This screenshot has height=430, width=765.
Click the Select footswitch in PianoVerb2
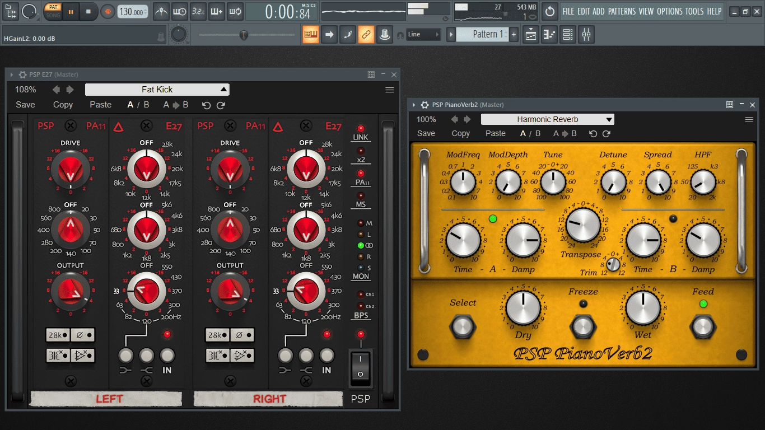click(463, 326)
